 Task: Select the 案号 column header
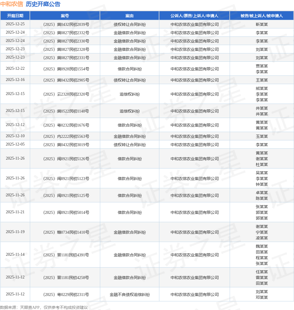tap(65, 16)
